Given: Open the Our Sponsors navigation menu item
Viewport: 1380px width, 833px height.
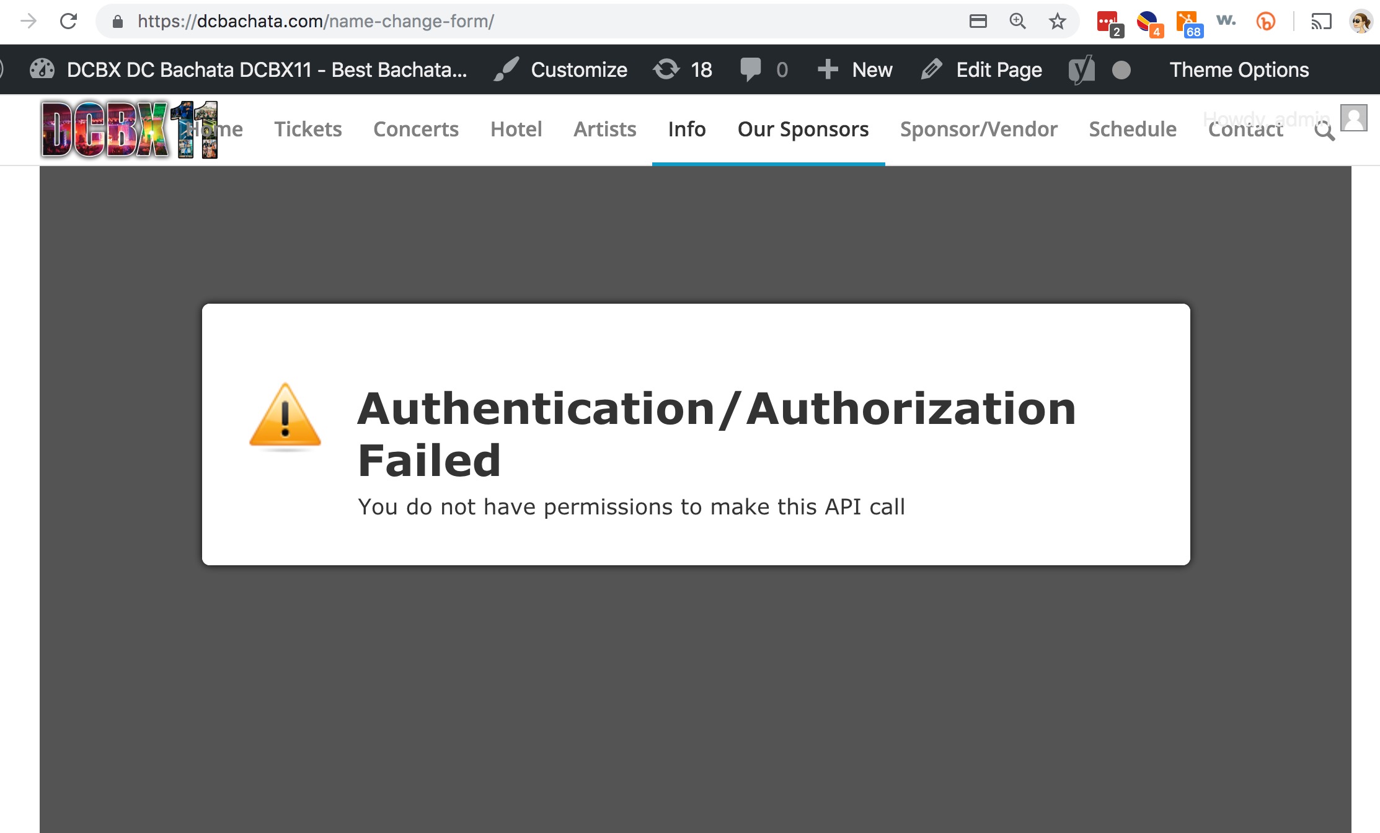Looking at the screenshot, I should pyautogui.click(x=802, y=129).
